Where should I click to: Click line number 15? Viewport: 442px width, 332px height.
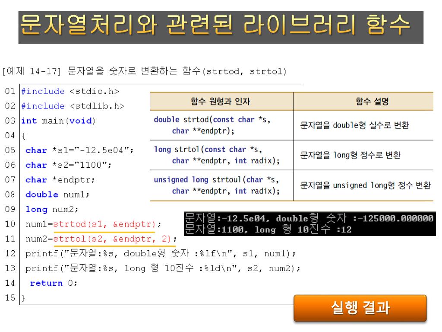[10, 298]
